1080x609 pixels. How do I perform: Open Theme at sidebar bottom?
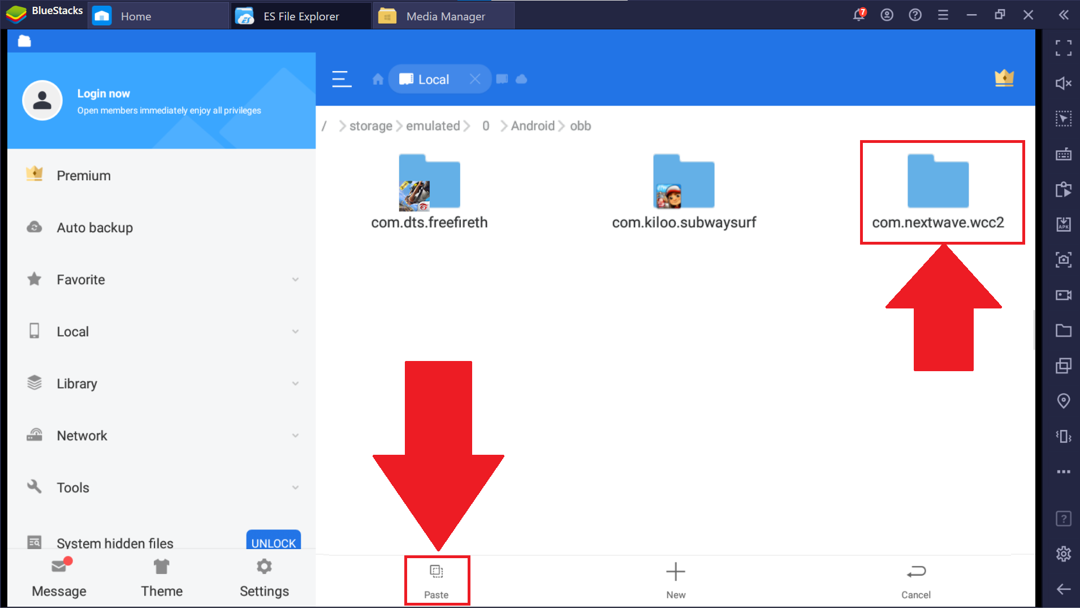coord(162,578)
